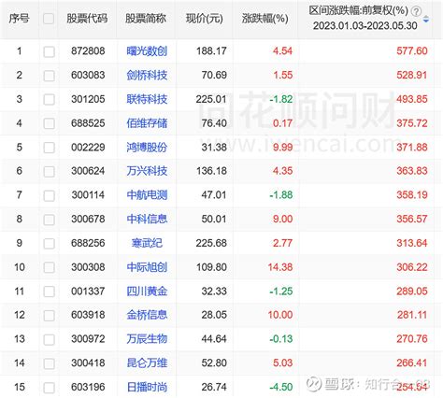
Task: Click interval gain 493.85
Action: pyautogui.click(x=412, y=99)
